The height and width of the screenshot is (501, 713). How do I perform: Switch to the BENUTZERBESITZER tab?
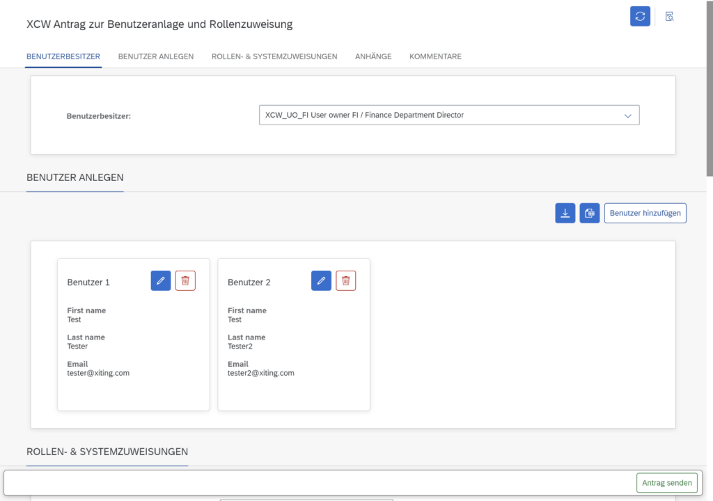pos(63,56)
